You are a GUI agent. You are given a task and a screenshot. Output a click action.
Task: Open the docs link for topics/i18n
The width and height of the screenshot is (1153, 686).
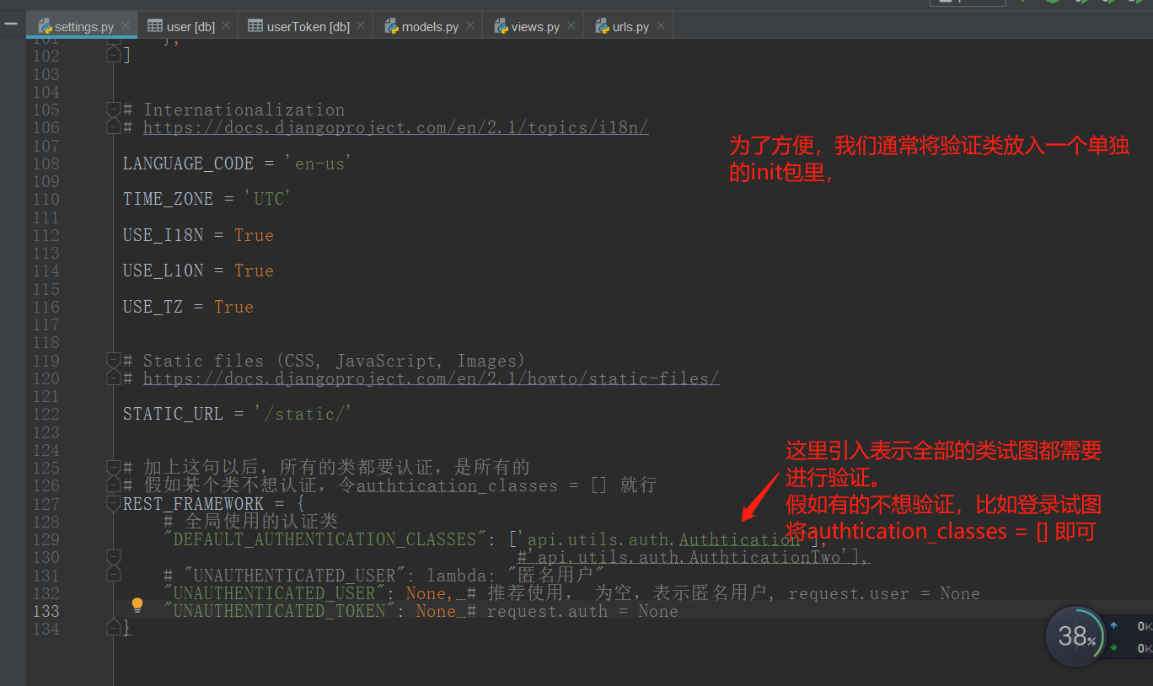395,127
